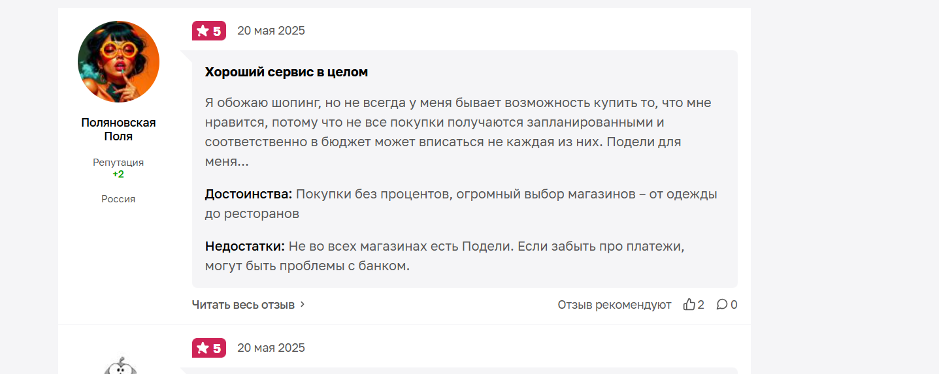This screenshot has height=374, width=939.
Task: Click Читать весь отзыв link
Action: coord(243,304)
